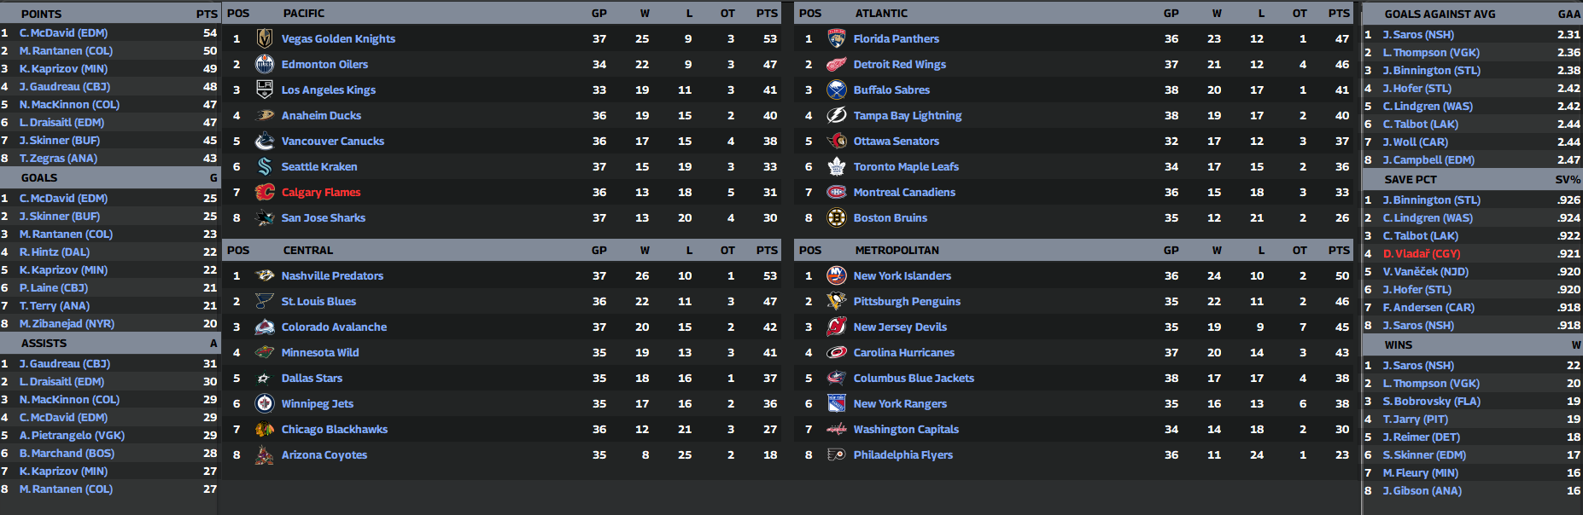This screenshot has width=1583, height=515.
Task: Click the Central division W column header
Action: tap(645, 250)
